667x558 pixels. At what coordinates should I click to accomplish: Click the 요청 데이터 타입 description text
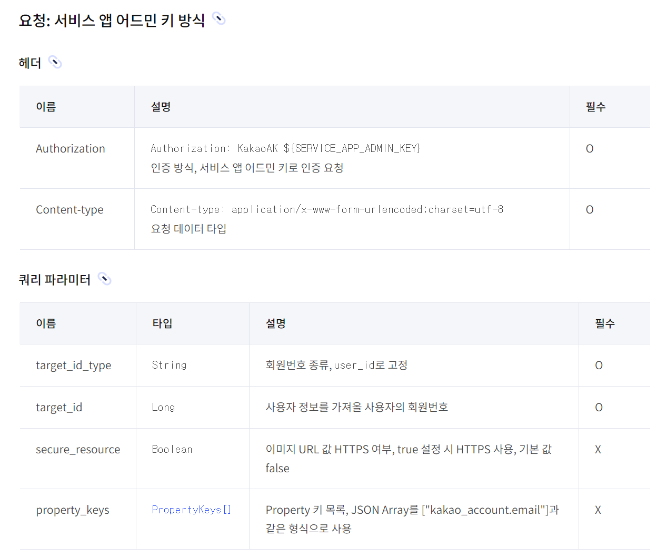(x=188, y=229)
